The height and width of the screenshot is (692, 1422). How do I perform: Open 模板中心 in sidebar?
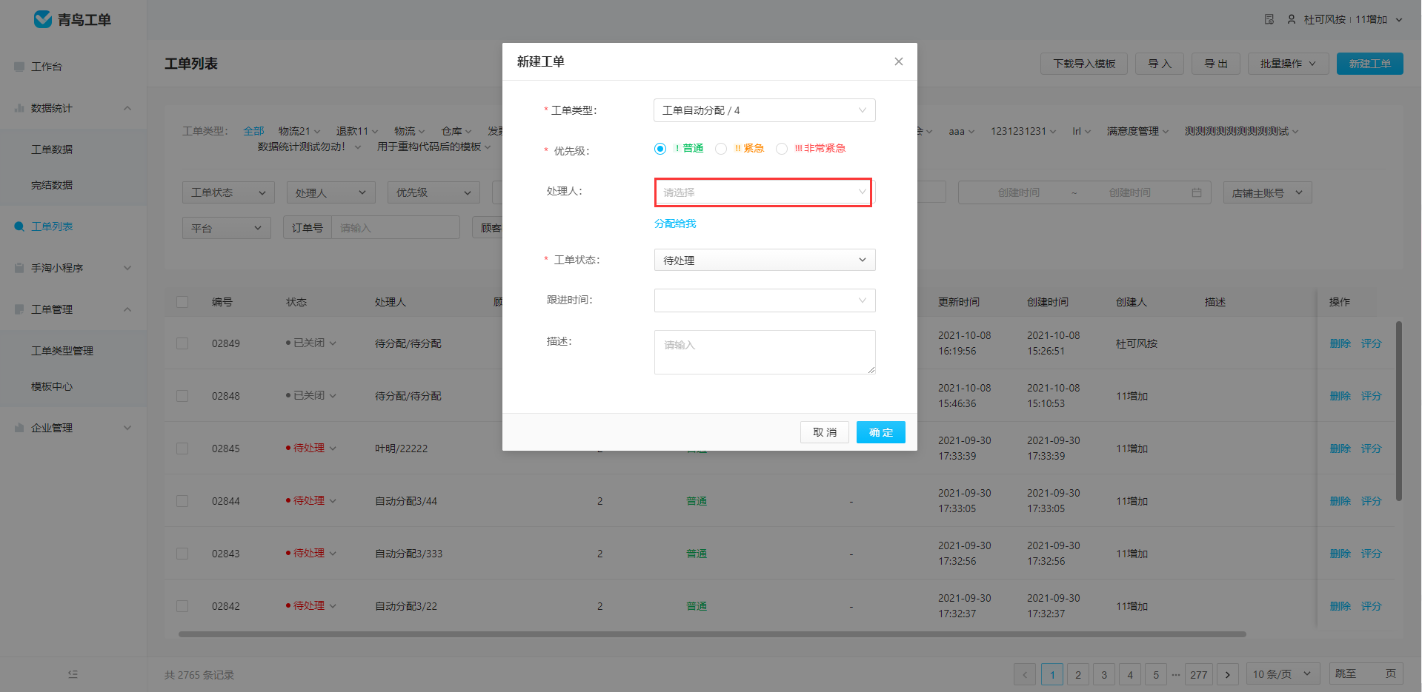52,386
